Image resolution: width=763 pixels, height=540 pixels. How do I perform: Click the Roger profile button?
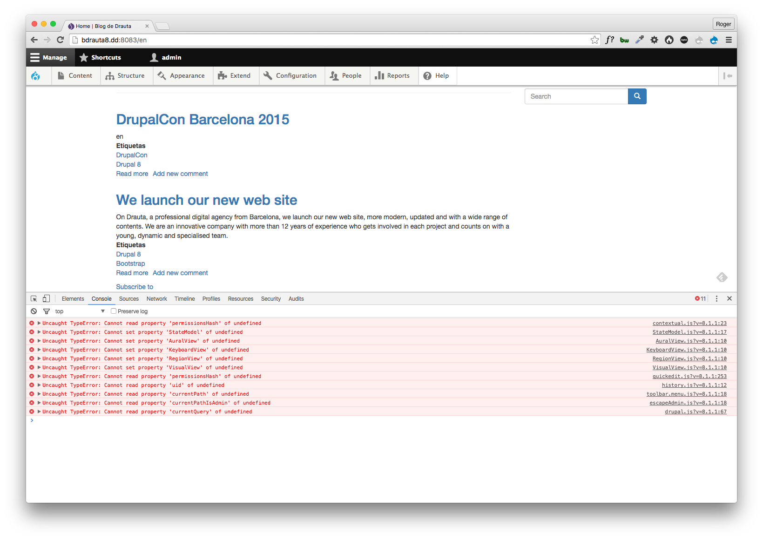pyautogui.click(x=723, y=24)
